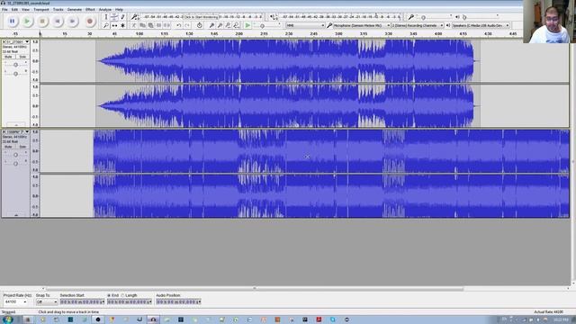Click playback meter speaker icon
This screenshot has width=576, height=324.
(x=273, y=17)
